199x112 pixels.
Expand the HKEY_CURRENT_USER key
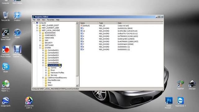pos(37,28)
